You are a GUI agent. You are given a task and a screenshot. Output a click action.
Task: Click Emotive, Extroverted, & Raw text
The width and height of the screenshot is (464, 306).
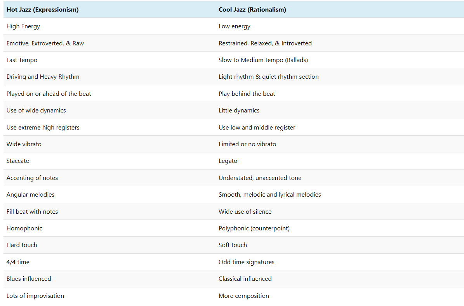45,43
